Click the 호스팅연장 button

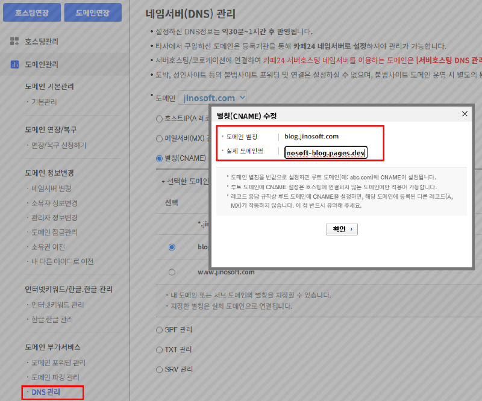(32, 13)
